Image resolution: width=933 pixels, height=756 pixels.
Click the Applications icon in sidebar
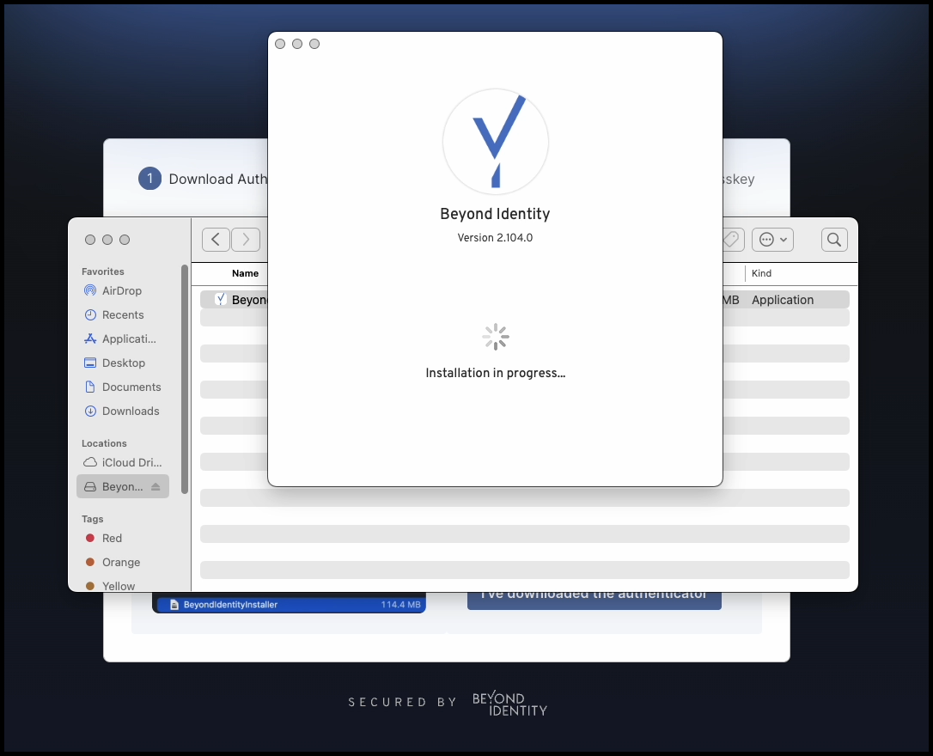tap(90, 338)
